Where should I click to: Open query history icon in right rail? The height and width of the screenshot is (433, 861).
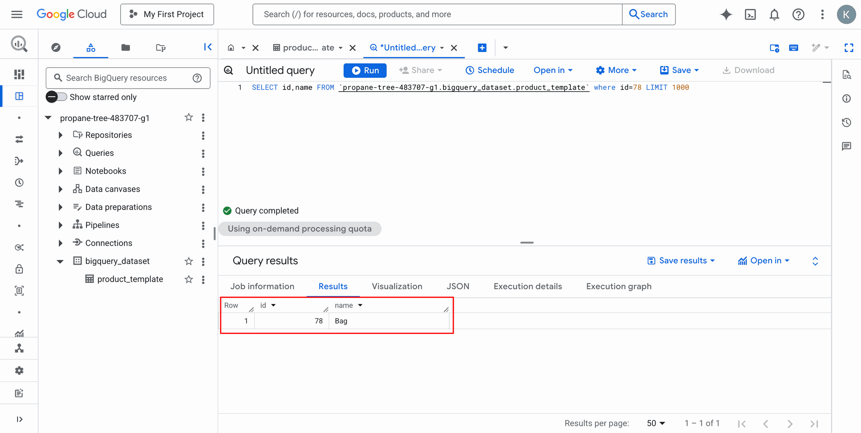[x=847, y=122]
